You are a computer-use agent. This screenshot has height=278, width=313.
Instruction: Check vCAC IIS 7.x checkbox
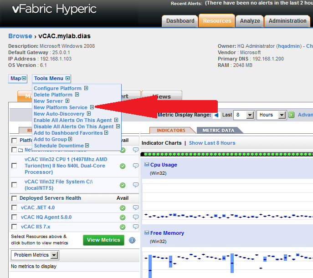click(14, 227)
